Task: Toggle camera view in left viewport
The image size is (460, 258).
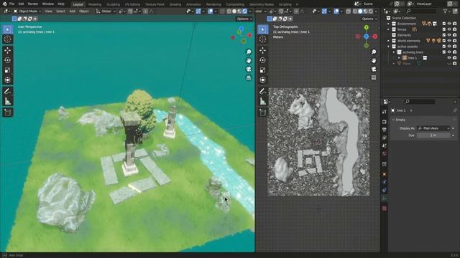Action: tap(249, 69)
